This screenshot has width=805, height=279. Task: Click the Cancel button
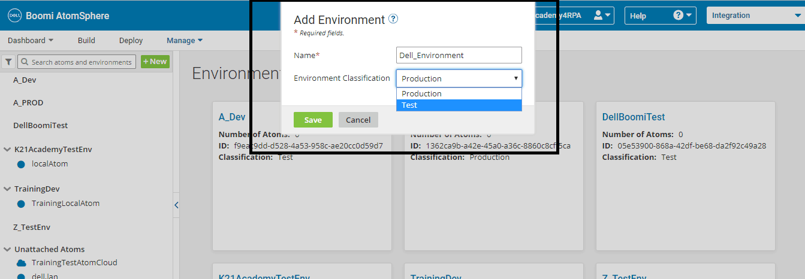(x=358, y=120)
